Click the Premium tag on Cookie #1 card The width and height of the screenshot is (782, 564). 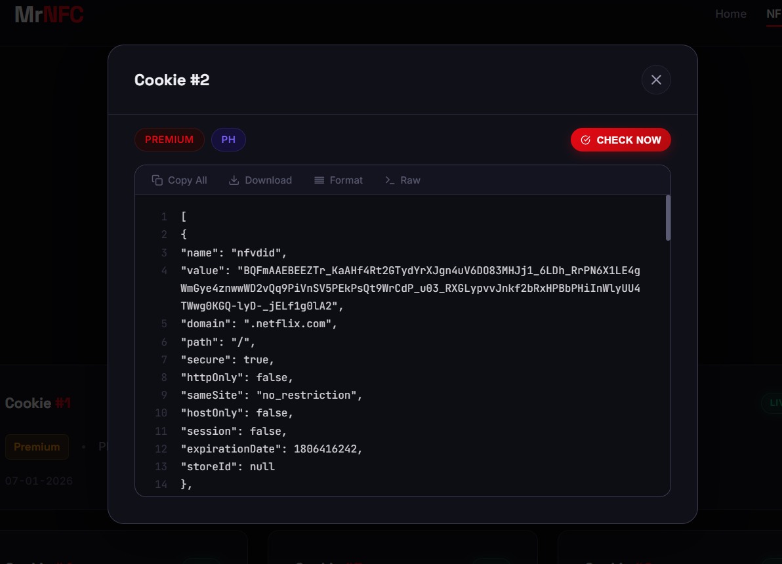coord(37,447)
